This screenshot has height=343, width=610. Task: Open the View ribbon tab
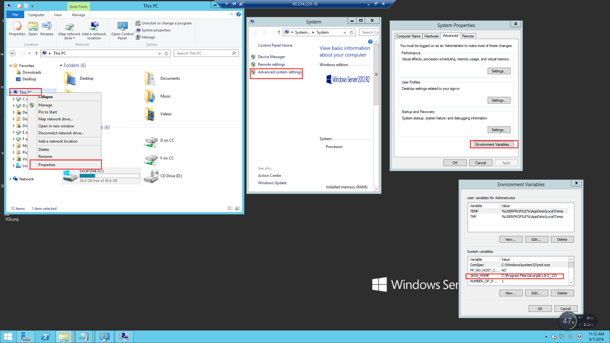click(58, 15)
